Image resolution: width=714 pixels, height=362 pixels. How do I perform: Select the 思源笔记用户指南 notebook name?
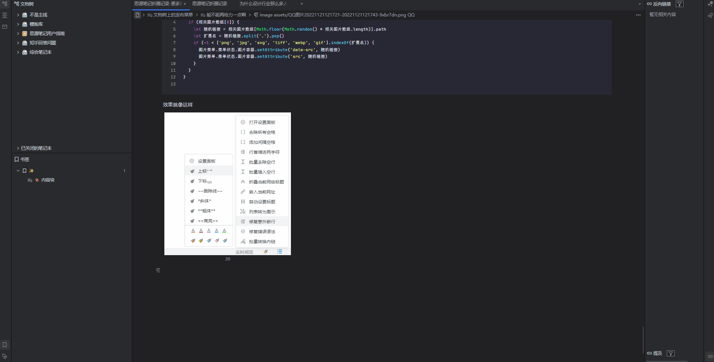[47, 34]
